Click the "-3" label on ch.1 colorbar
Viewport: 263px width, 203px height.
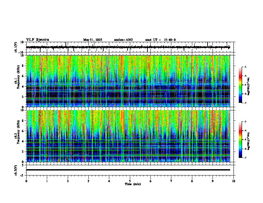tap(245, 67)
